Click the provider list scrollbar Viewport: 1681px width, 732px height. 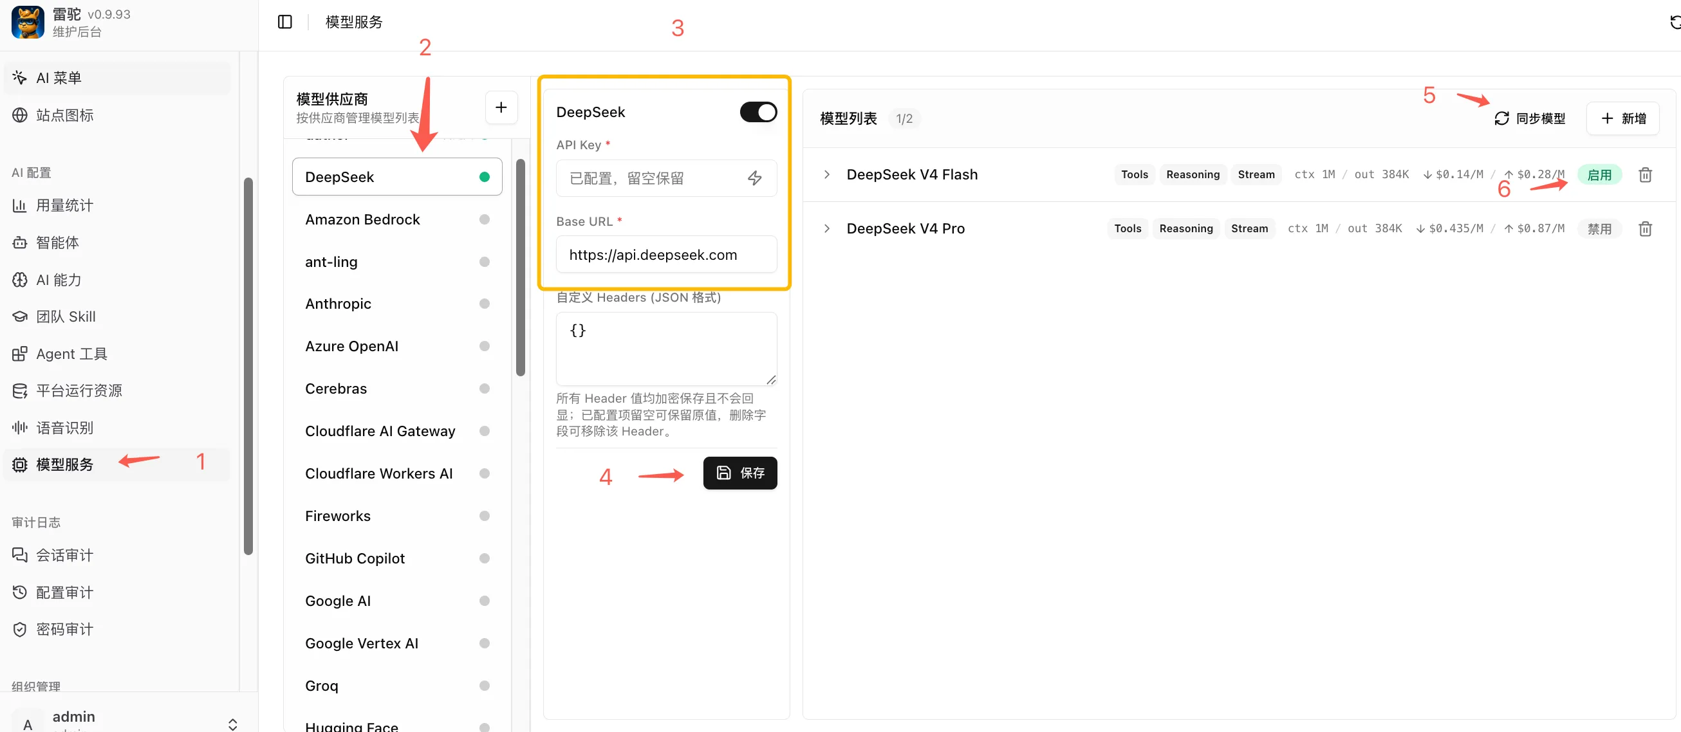coord(521,268)
